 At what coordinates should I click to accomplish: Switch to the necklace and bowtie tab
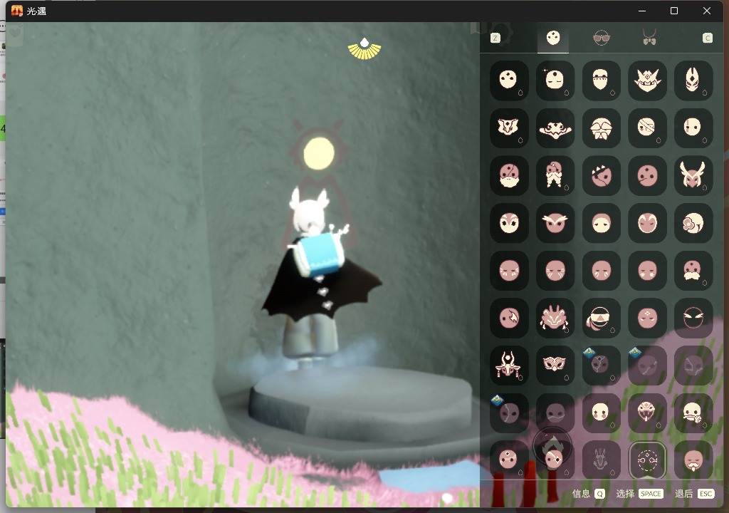pos(649,38)
